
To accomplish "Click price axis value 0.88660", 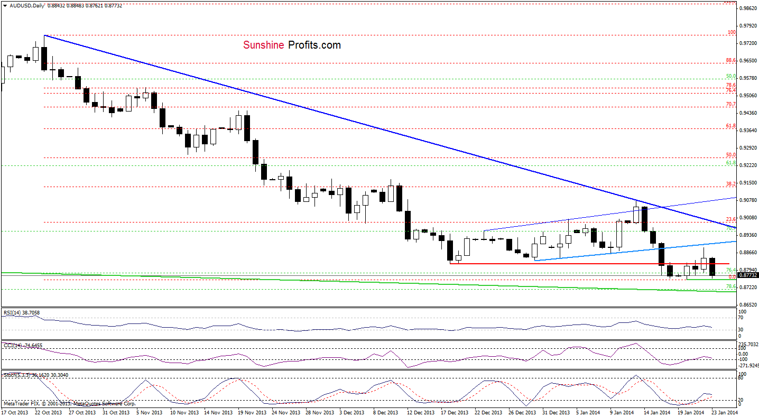I will (748, 253).
